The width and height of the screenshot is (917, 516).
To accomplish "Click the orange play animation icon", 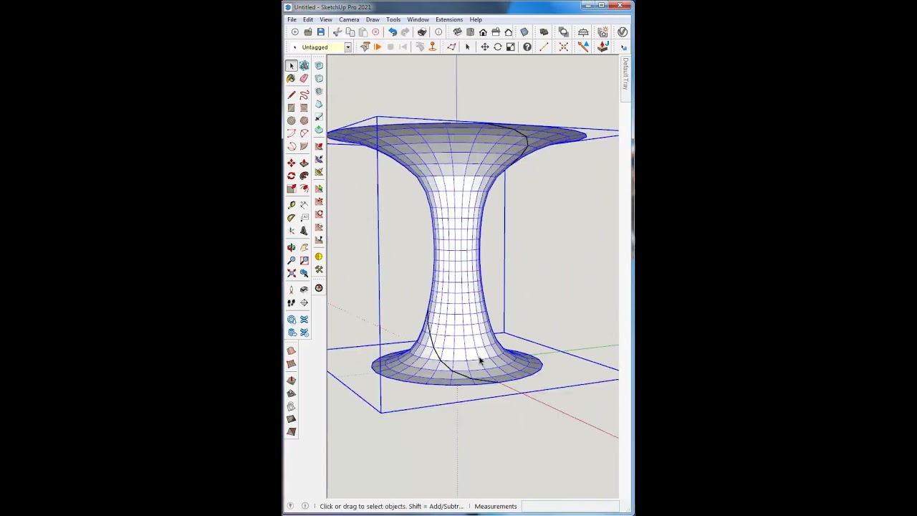I will [378, 47].
